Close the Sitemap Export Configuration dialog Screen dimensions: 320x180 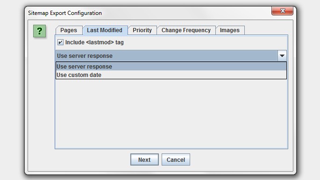[282, 11]
